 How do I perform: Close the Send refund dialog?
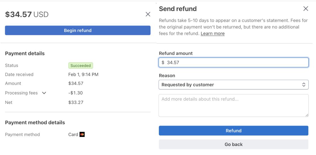pos(305,9)
